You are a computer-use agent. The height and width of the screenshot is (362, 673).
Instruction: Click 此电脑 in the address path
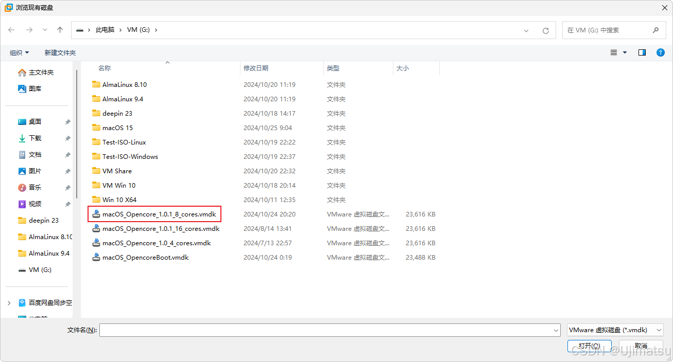[x=105, y=30]
